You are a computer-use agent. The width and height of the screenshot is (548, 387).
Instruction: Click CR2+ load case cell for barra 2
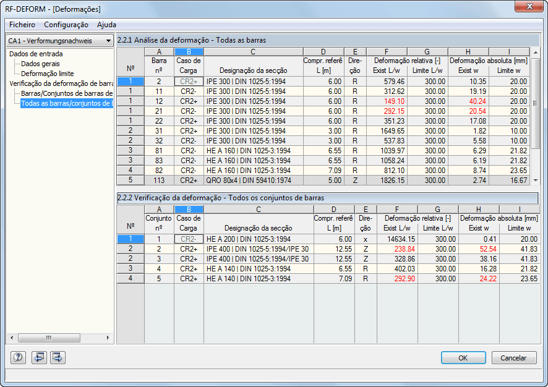189,82
